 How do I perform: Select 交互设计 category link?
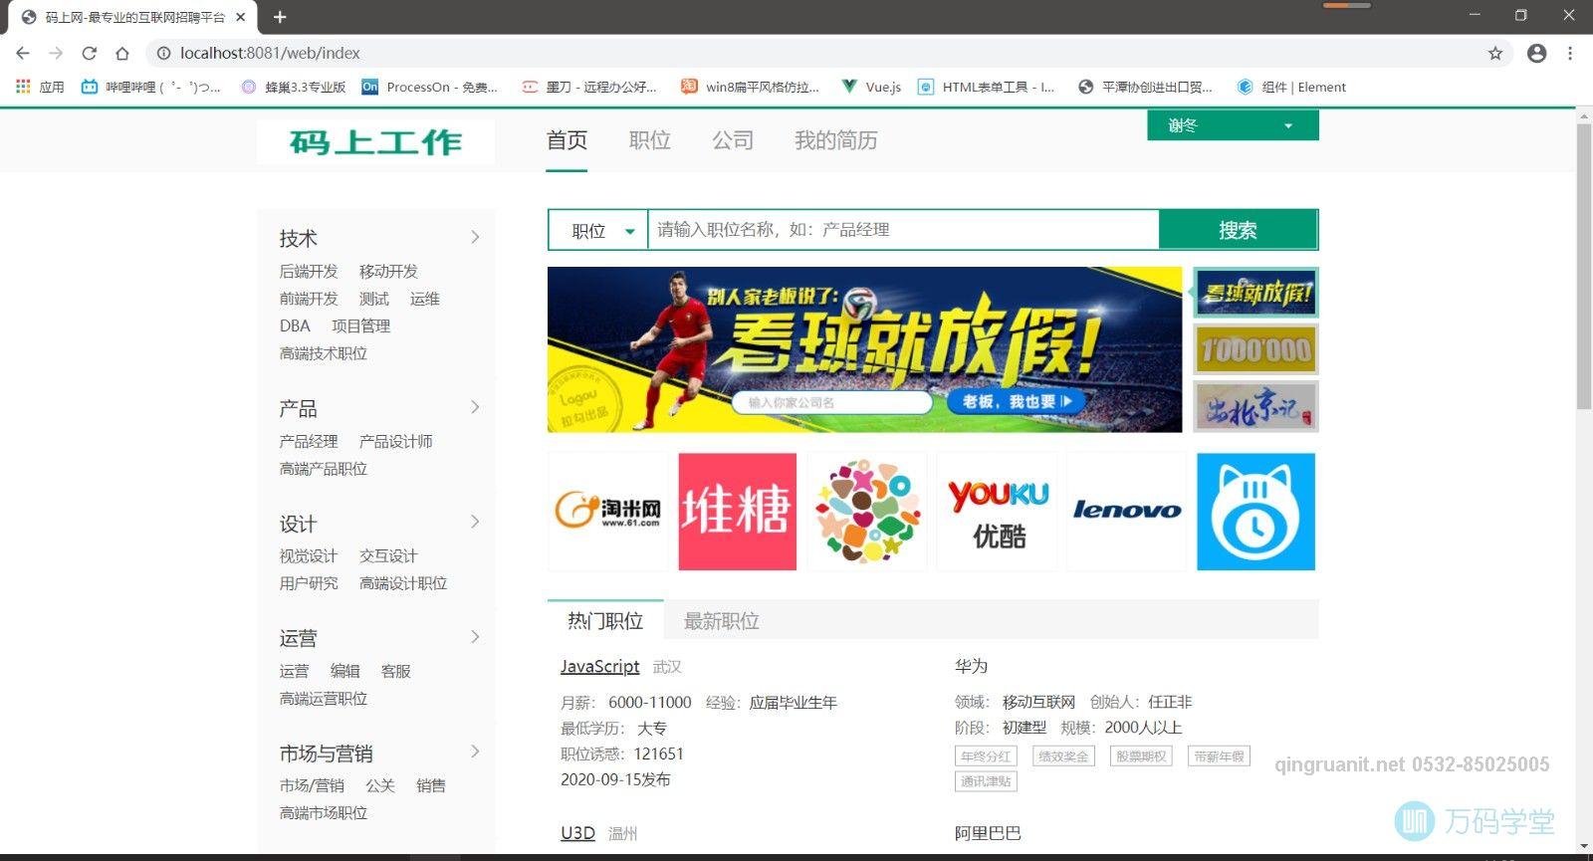coord(388,555)
